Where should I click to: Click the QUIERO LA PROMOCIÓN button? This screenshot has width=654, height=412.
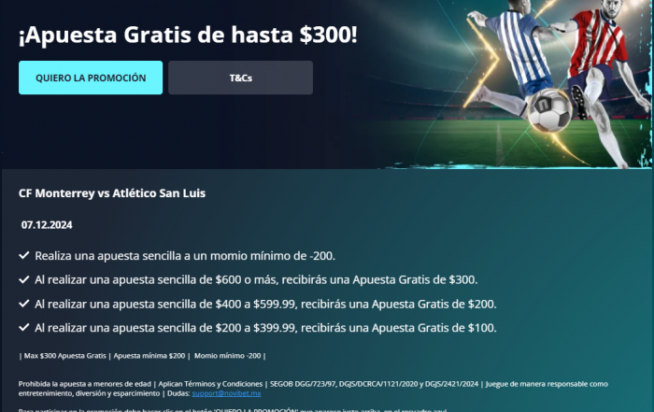(x=91, y=78)
